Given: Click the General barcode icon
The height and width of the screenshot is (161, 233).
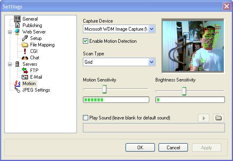Looking at the screenshot, I should (17, 19).
